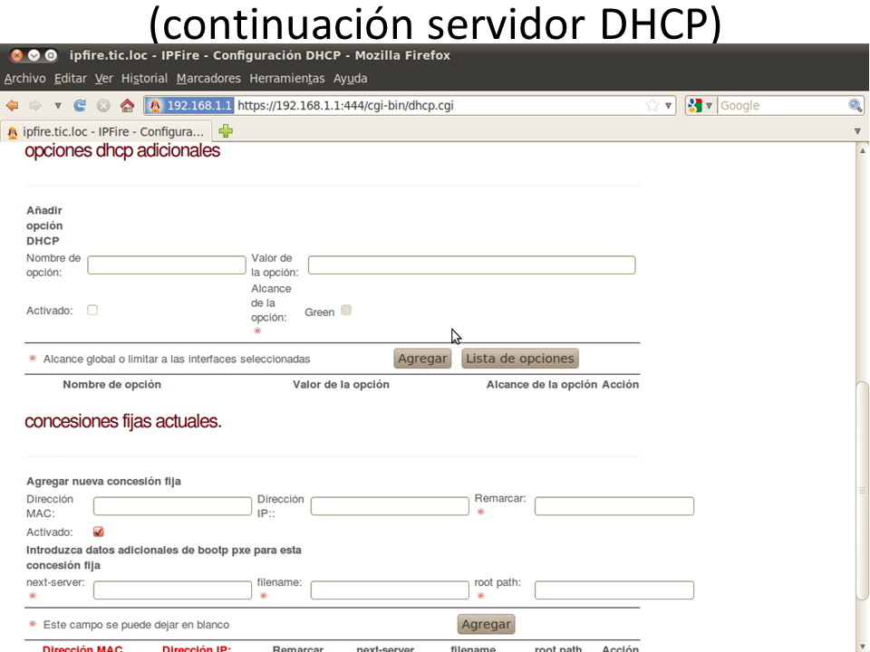Uncheck Activado for the new fixed lease
This screenshot has height=652, width=870.
(99, 532)
